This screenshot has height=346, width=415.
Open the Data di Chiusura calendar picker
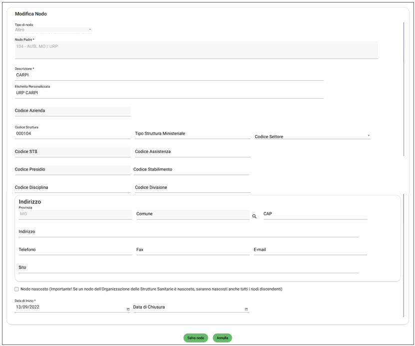(x=246, y=310)
